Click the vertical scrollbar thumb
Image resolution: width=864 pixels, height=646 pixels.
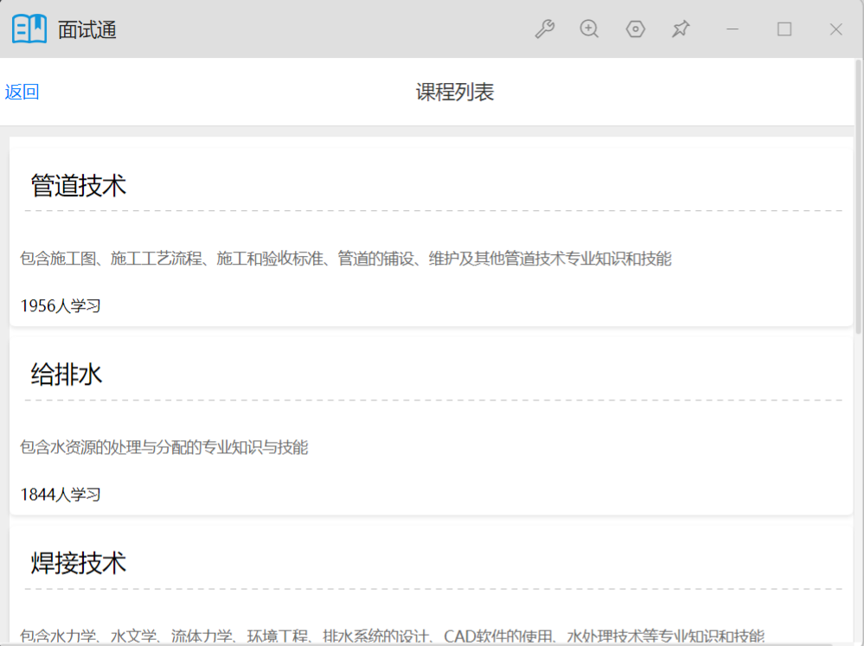[859, 196]
